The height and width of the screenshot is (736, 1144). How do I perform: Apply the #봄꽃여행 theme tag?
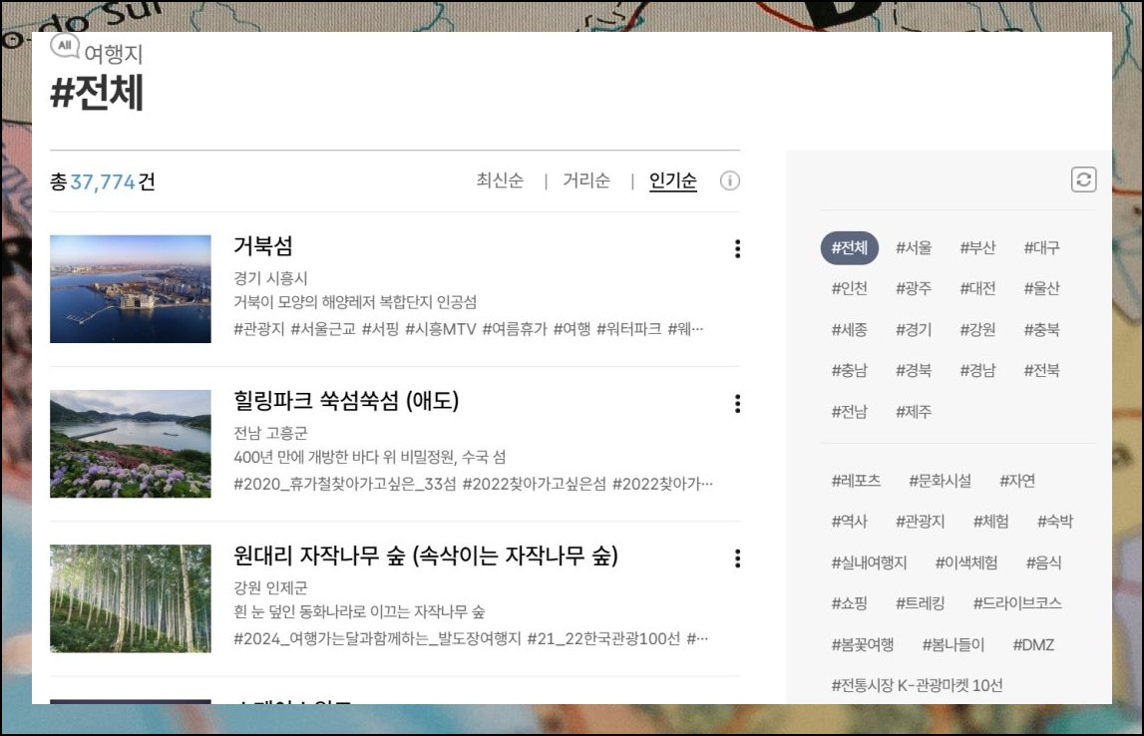click(x=863, y=645)
